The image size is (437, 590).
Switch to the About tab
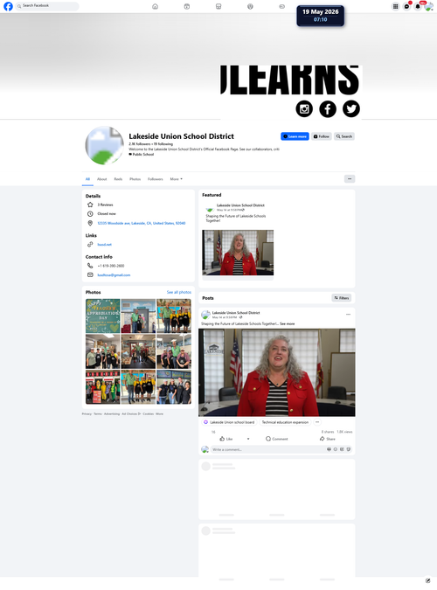click(102, 179)
